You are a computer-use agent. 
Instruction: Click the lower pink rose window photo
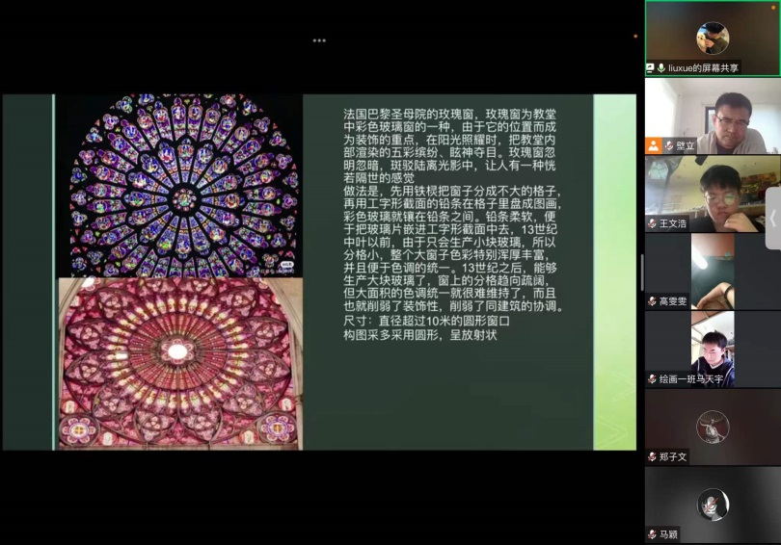(178, 362)
